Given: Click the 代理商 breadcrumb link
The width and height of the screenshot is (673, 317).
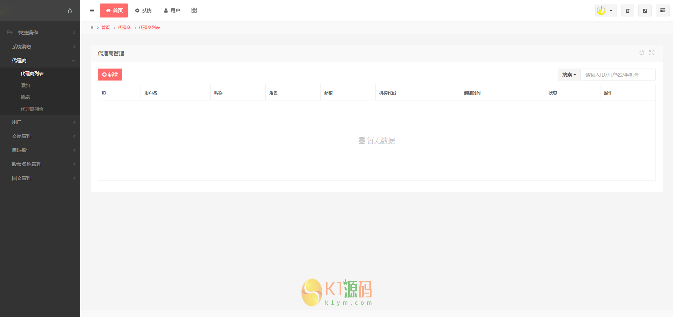Looking at the screenshot, I should [x=124, y=28].
